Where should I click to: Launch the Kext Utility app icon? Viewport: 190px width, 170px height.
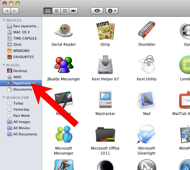pyautogui.click(x=147, y=65)
